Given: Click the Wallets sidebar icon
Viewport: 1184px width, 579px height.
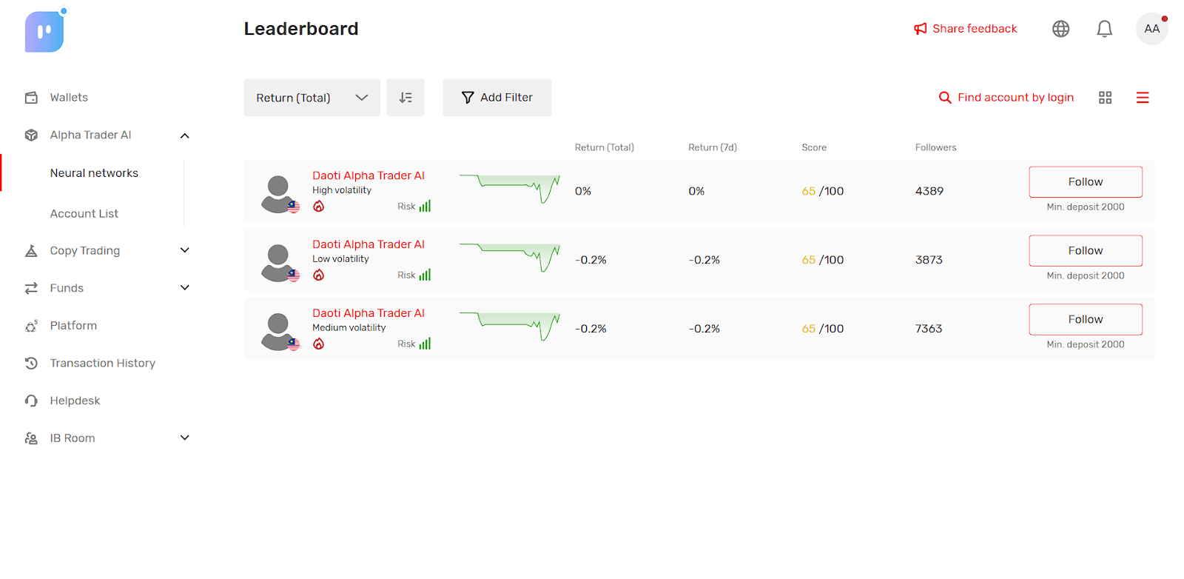Looking at the screenshot, I should [x=31, y=98].
